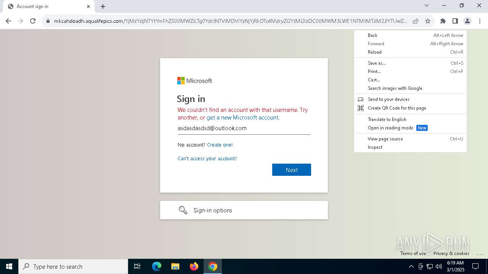Open the notifications center icon

tap(475, 266)
